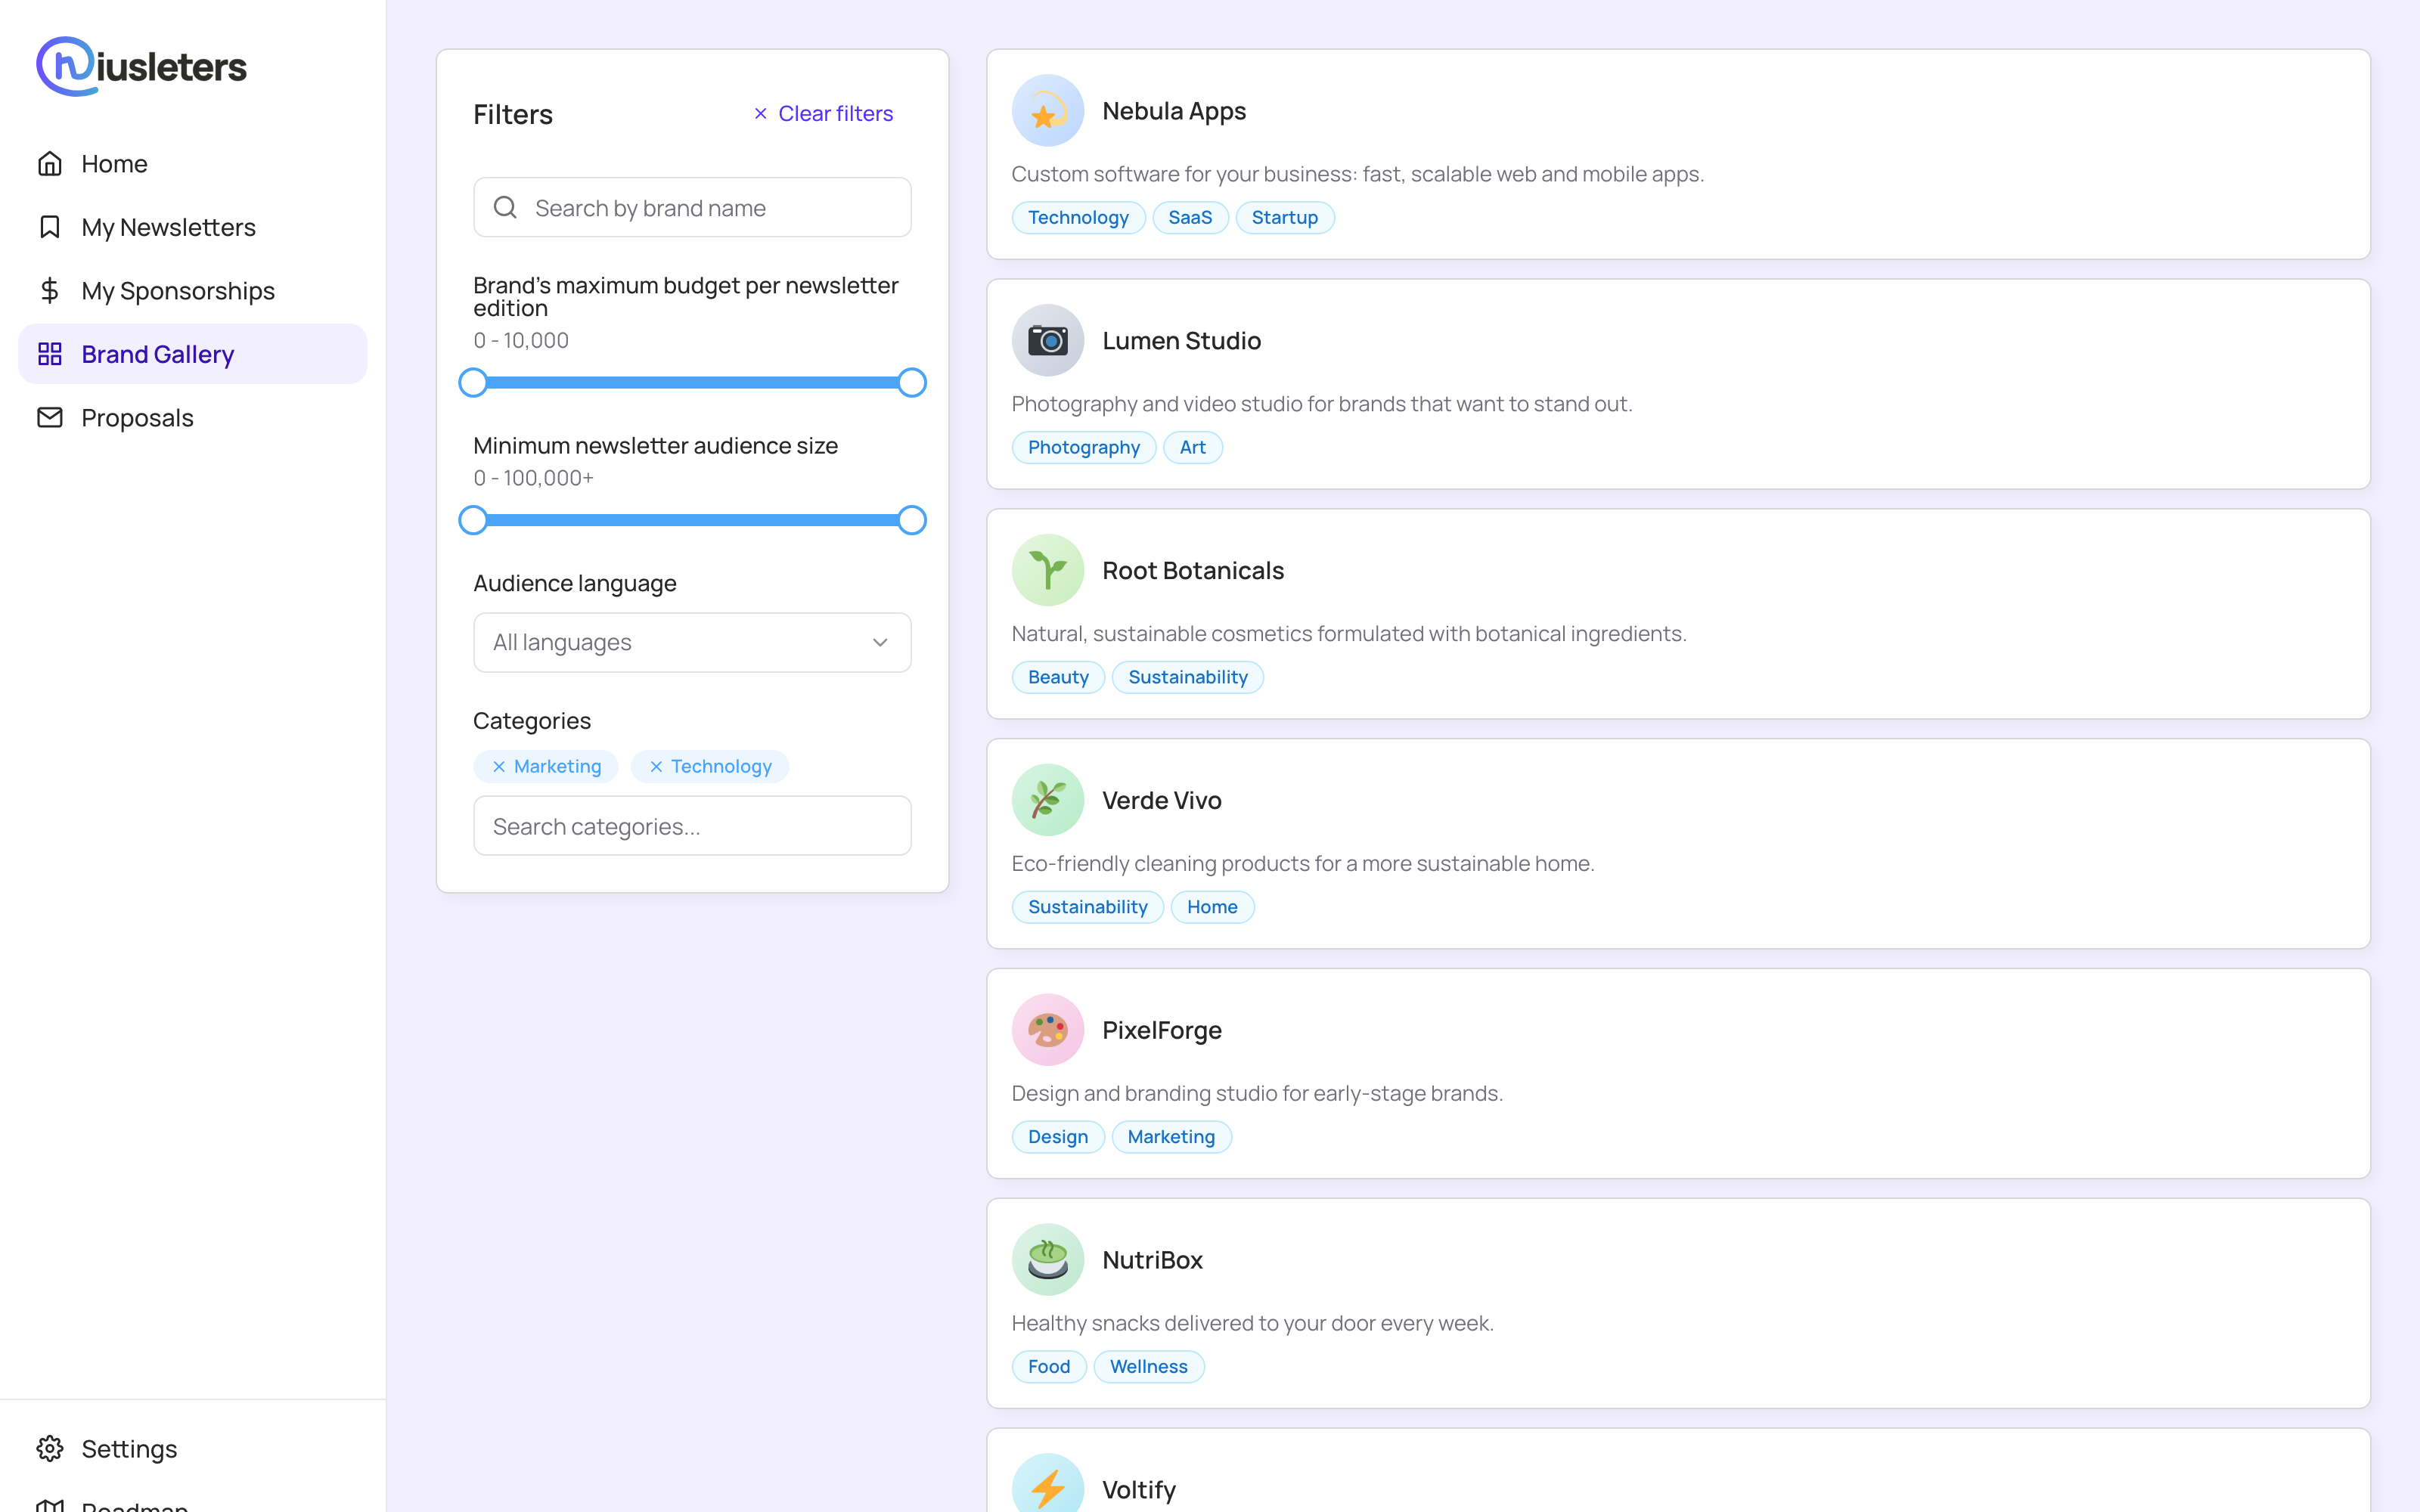Click the Brand Gallery grid icon

click(x=50, y=354)
